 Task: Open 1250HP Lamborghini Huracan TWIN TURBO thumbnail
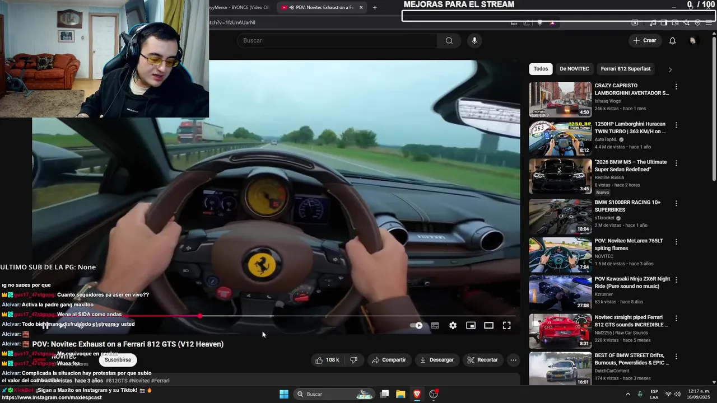click(560, 138)
